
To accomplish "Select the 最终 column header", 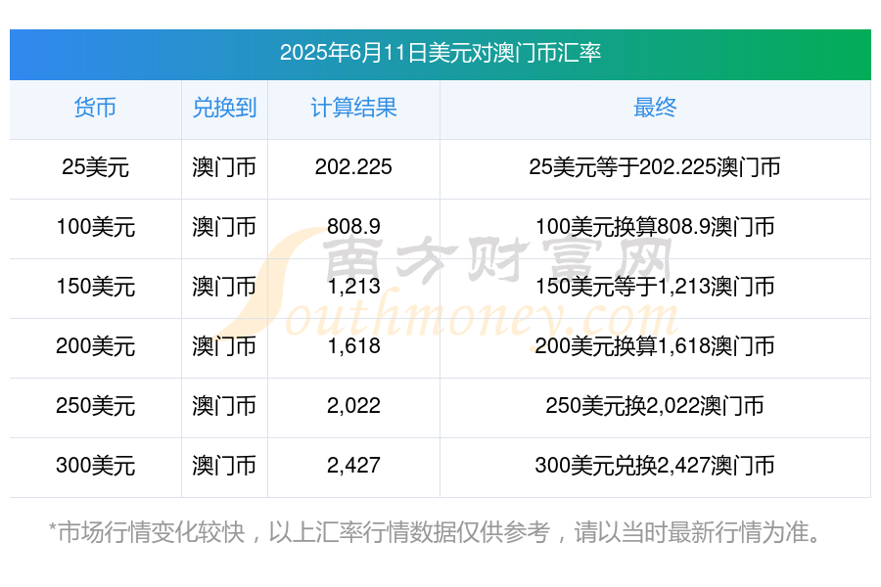I will coord(655,108).
